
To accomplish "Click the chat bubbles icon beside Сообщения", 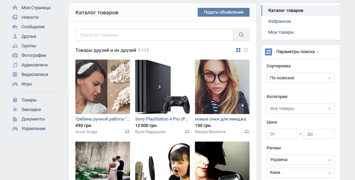I will pyautogui.click(x=15, y=27).
